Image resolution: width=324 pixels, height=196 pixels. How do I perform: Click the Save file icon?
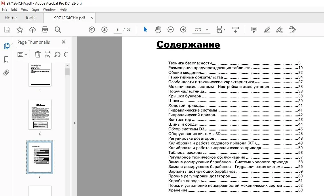[x=7, y=30]
